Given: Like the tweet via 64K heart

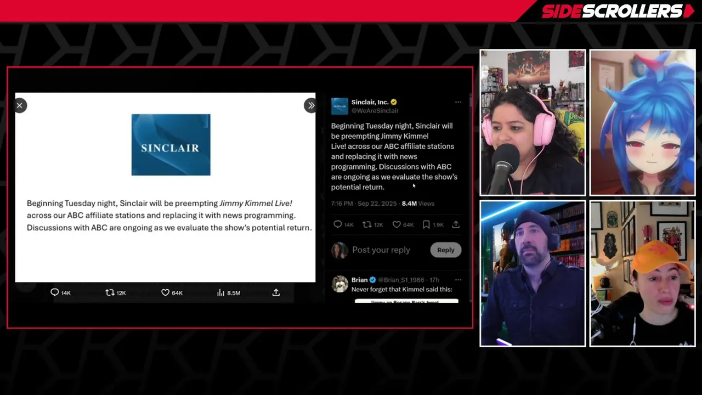Looking at the screenshot, I should 397,224.
